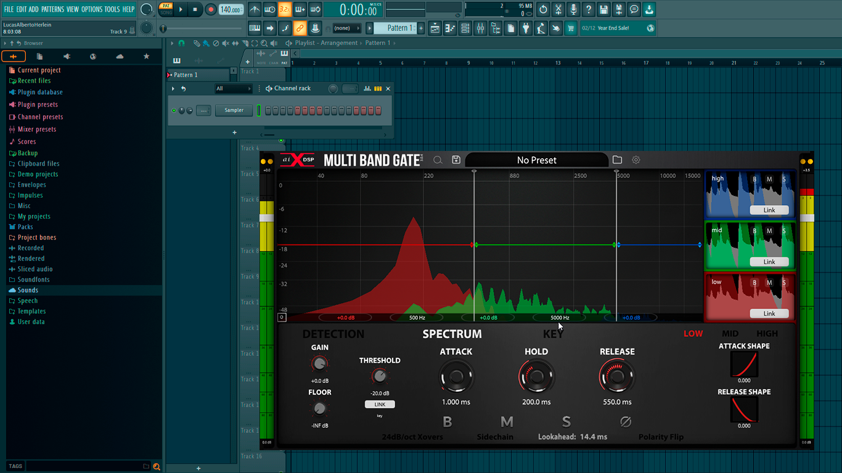Open Multi Band Gate settings gear
Viewport: 842px width, 473px height.
point(636,160)
